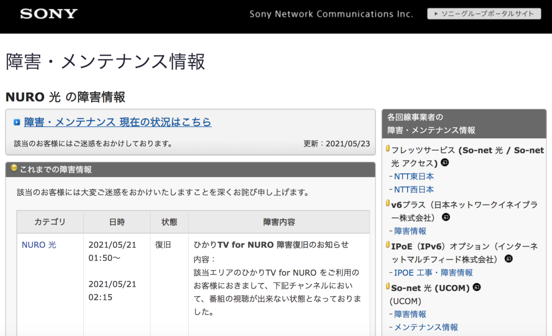Click the yellow bullet icon beside フレッツサービス
The height and width of the screenshot is (336, 552).
click(388, 149)
